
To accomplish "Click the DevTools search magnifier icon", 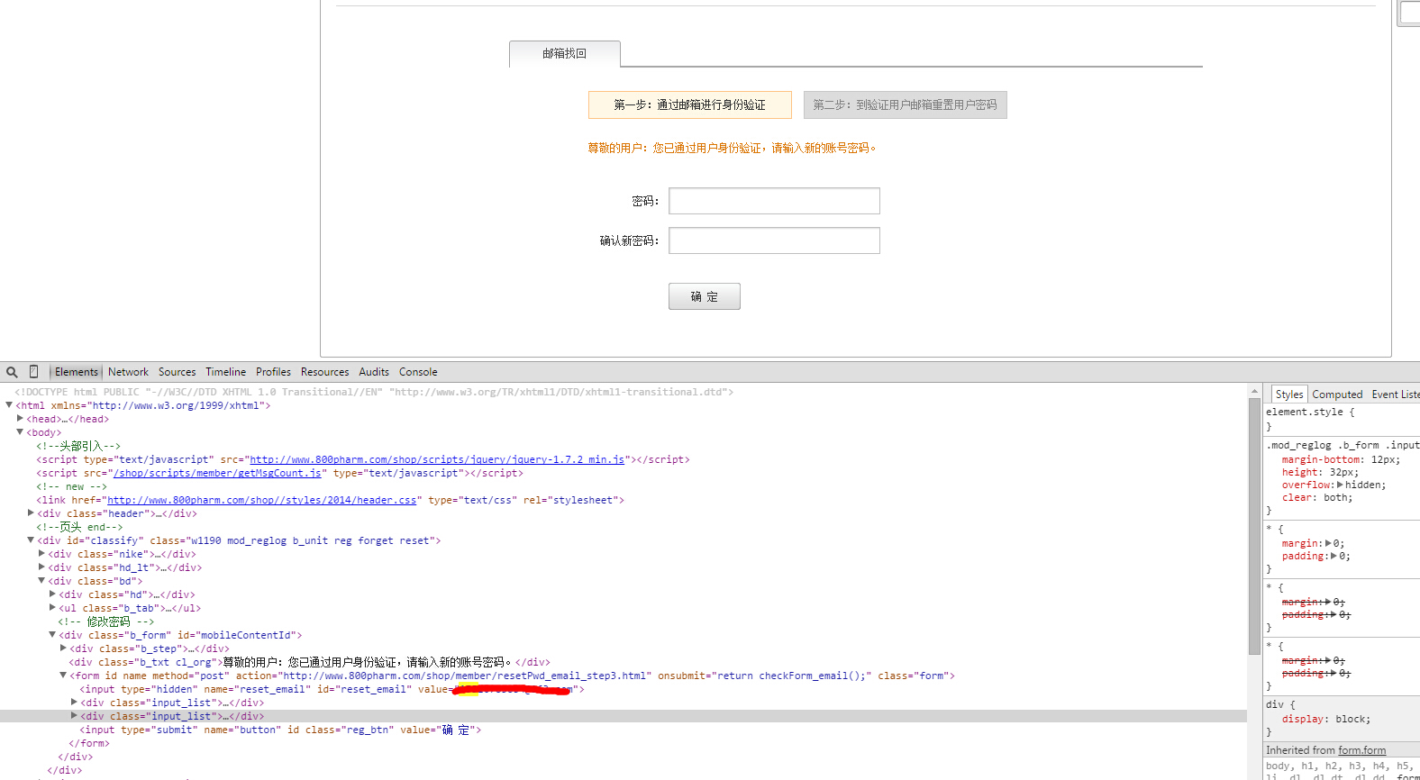I will [12, 372].
